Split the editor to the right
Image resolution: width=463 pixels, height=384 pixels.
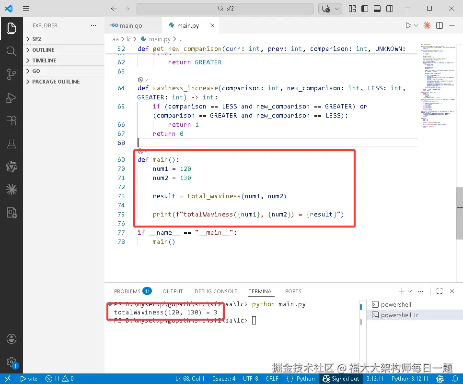[x=440, y=25]
